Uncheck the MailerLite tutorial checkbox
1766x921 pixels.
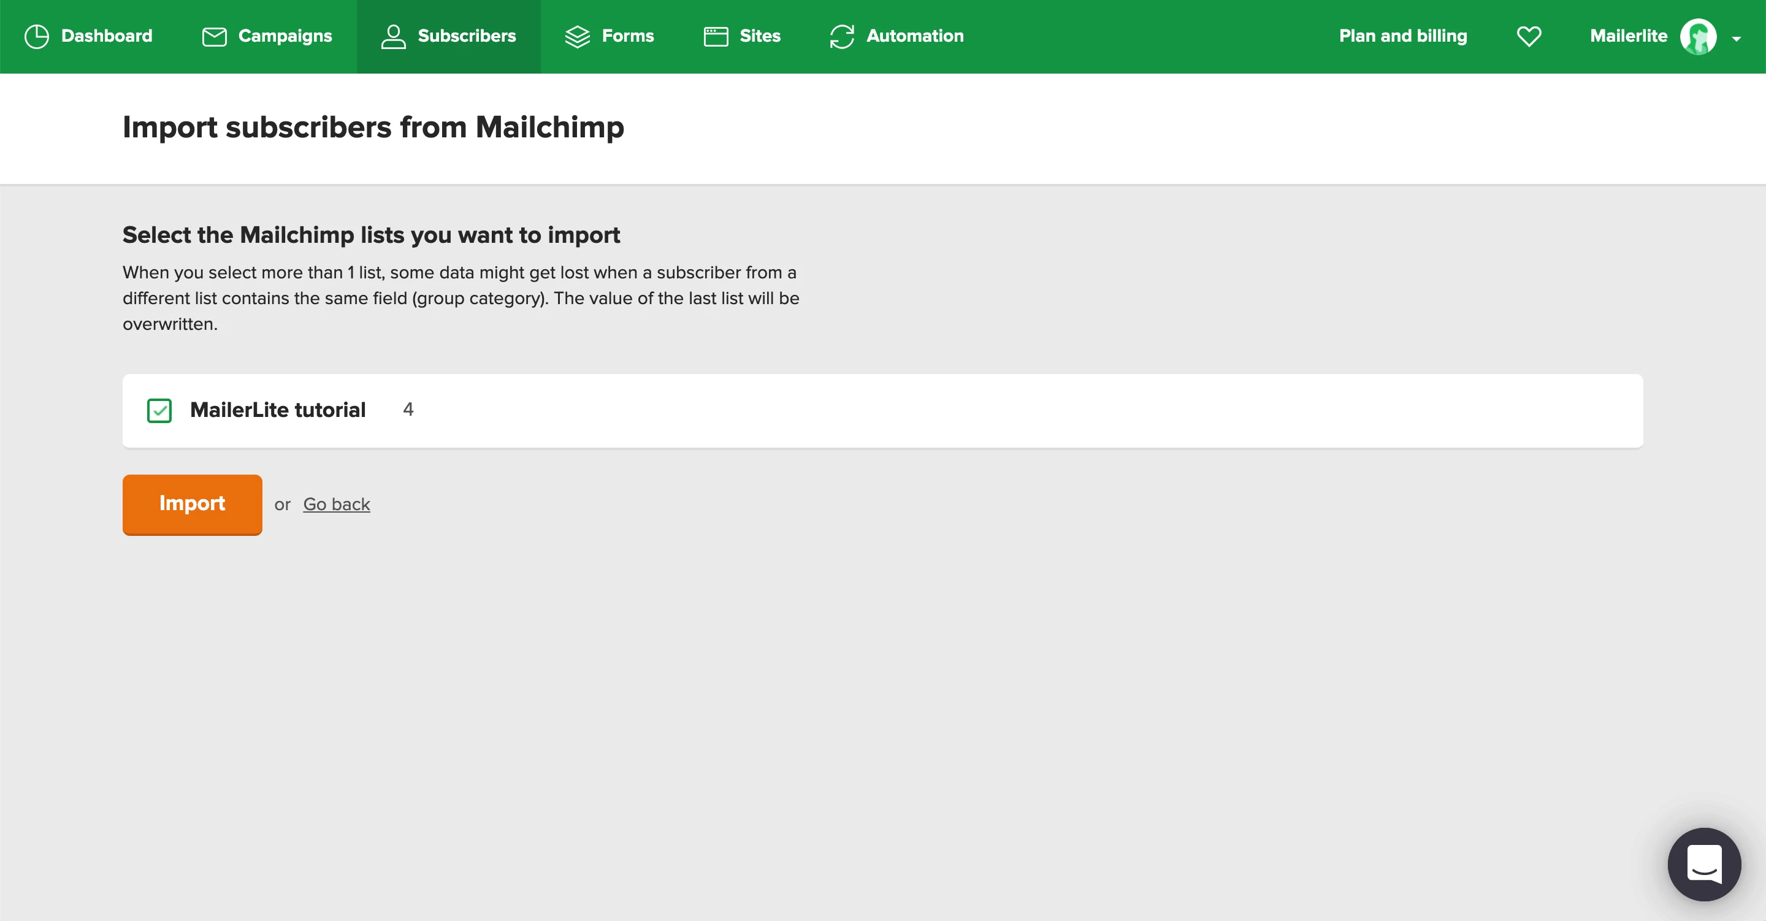[x=159, y=410]
